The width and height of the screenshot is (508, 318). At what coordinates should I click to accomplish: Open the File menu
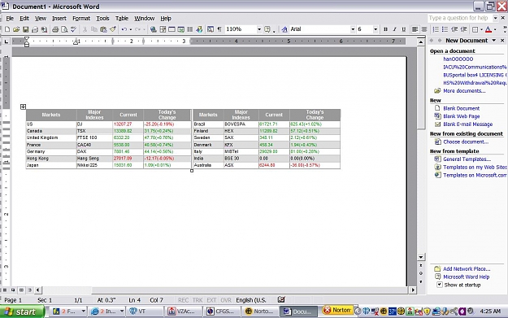tap(10, 19)
